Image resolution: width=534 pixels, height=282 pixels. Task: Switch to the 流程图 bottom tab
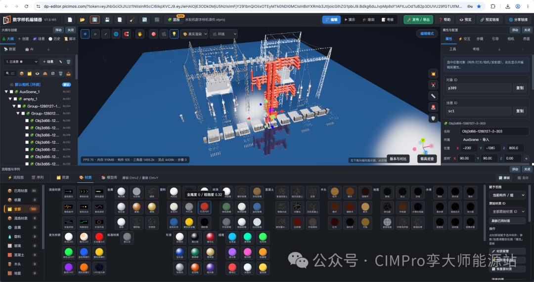pyautogui.click(x=16, y=178)
